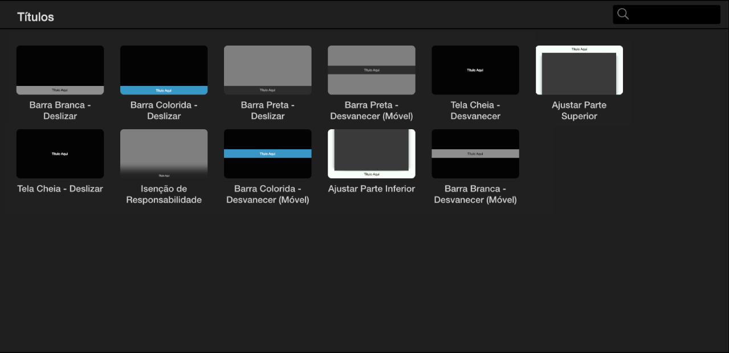Select the Barra Branca - Deslizar title thumbnail

pos(60,70)
